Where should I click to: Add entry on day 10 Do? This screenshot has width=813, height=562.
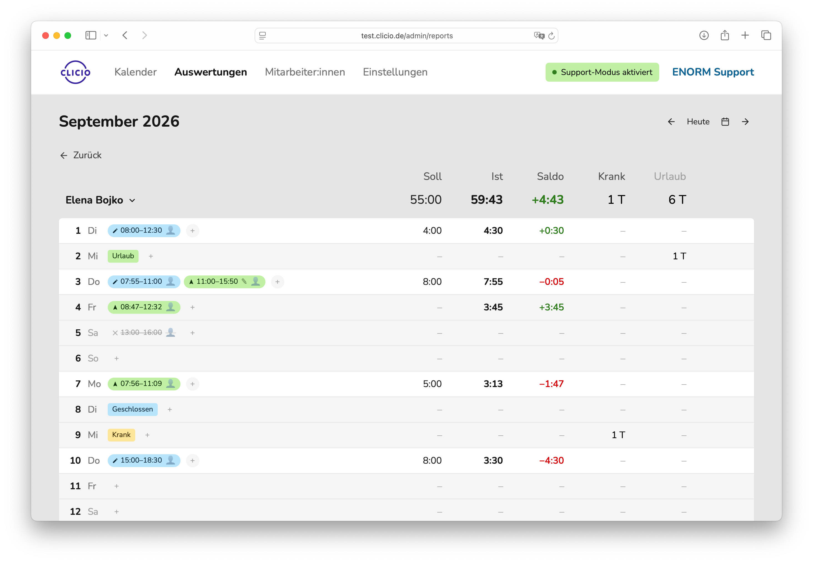tap(192, 461)
